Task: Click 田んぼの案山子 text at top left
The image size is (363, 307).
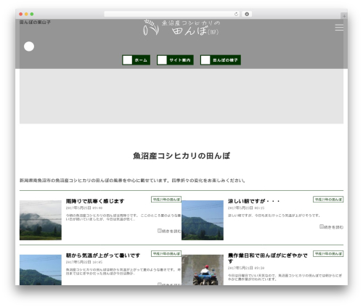Action: [35, 22]
